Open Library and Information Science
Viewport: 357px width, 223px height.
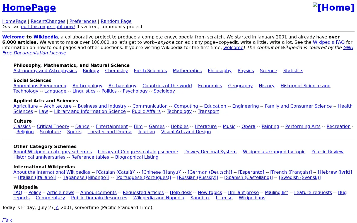[90, 111]
